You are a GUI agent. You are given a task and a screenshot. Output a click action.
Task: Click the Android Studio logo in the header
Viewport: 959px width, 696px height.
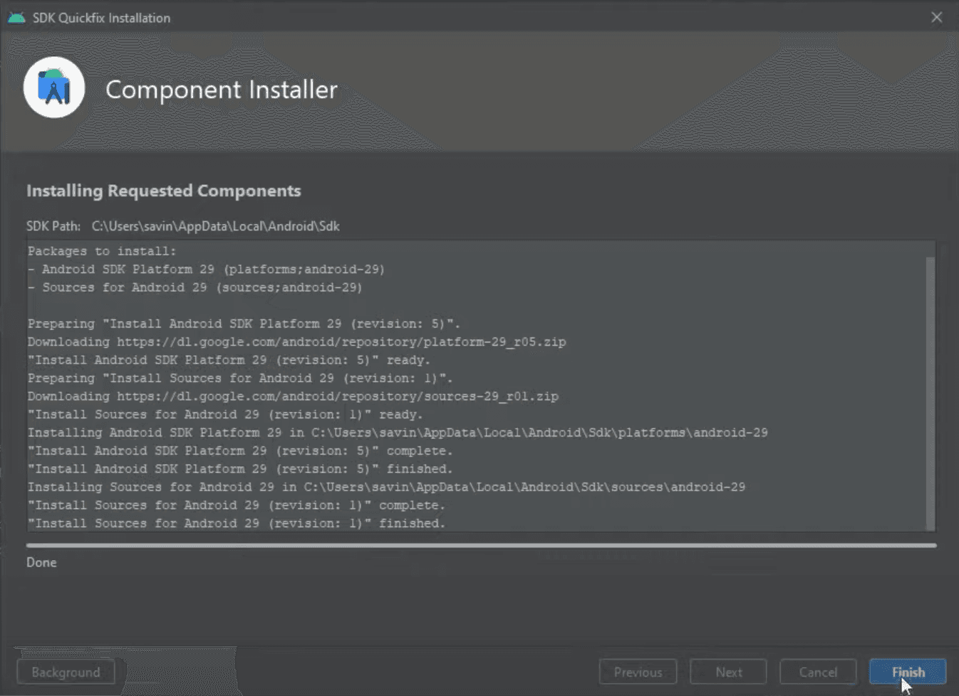[x=54, y=87]
